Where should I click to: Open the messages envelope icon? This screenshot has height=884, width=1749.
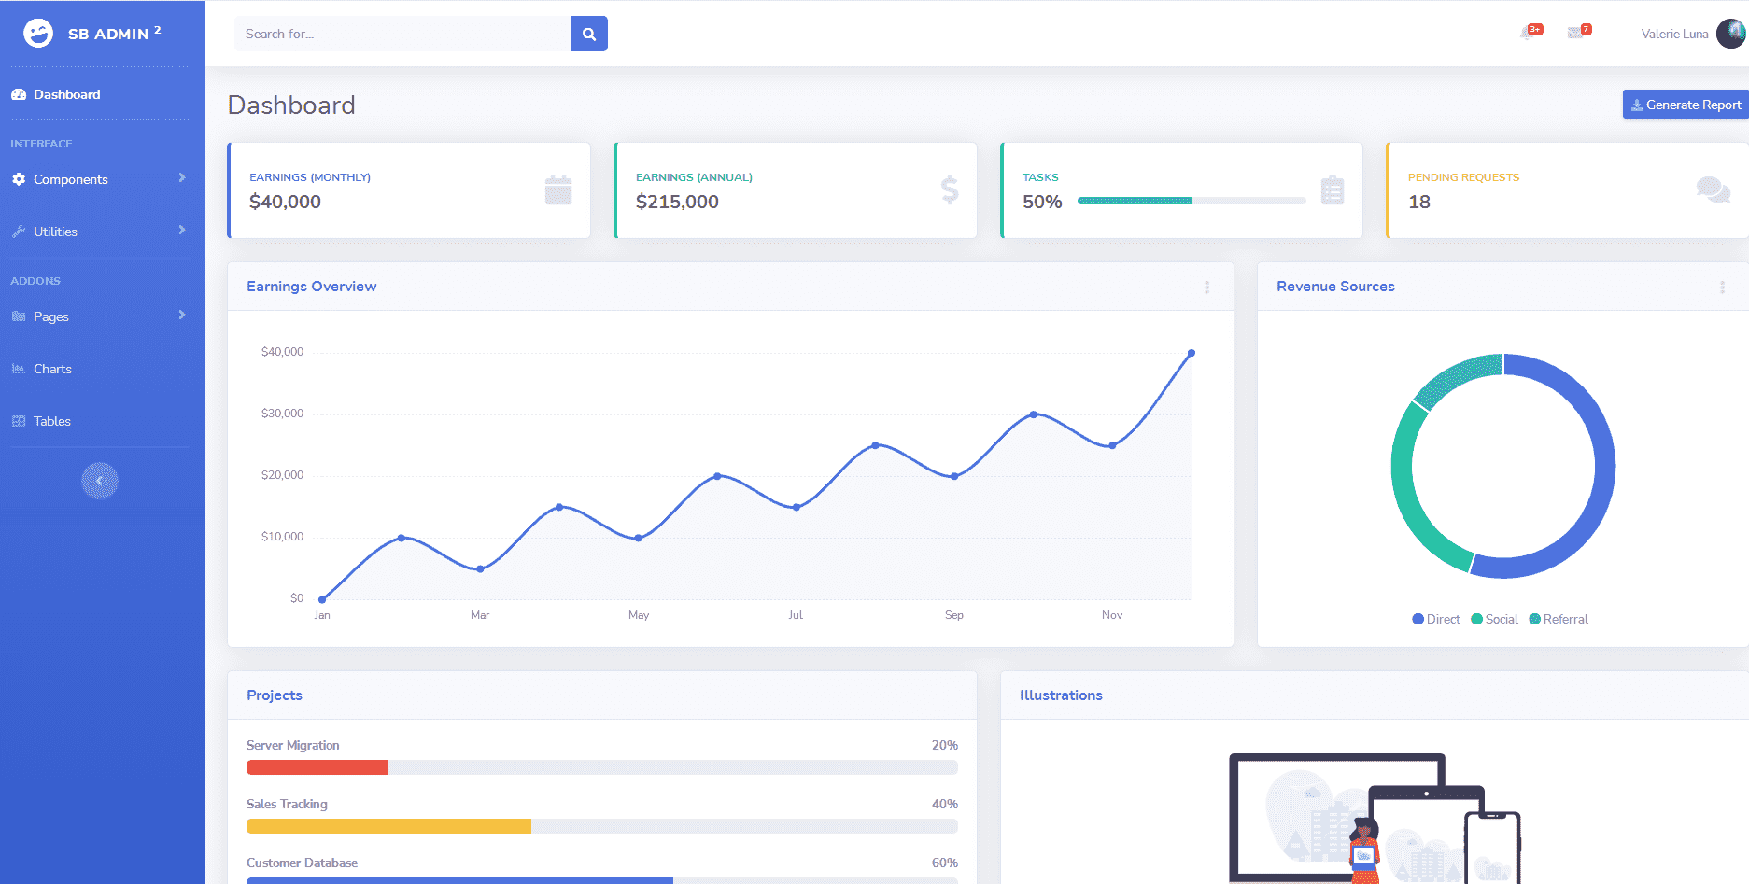point(1577,33)
